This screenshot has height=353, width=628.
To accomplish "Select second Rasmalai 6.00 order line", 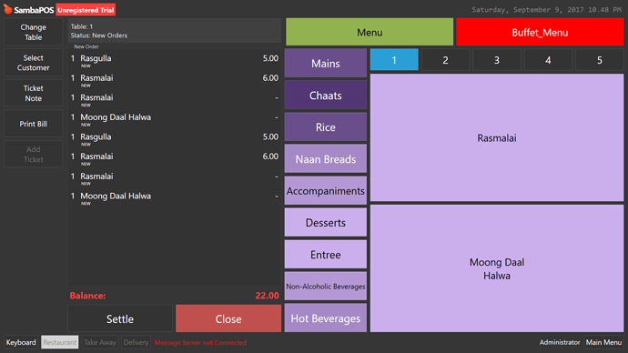I will [175, 158].
